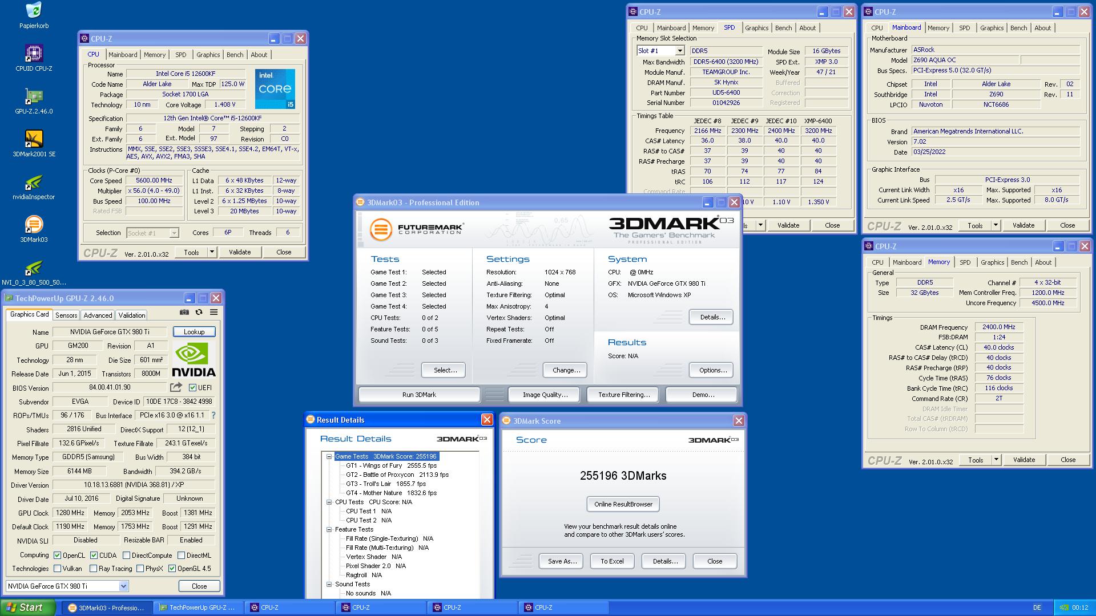Toggle OpenGL 4.5 checkbox in GPU-Z
The height and width of the screenshot is (616, 1096).
pos(172,569)
